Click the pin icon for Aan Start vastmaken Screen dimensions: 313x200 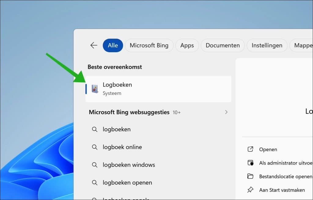pyautogui.click(x=250, y=190)
